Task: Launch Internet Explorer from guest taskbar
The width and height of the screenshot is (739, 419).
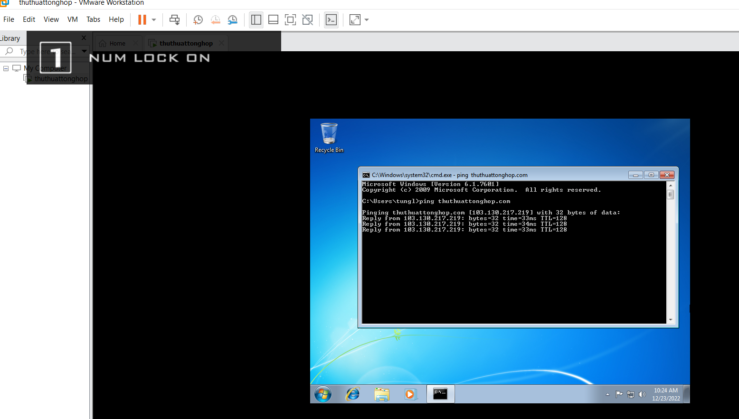Action: (x=352, y=394)
